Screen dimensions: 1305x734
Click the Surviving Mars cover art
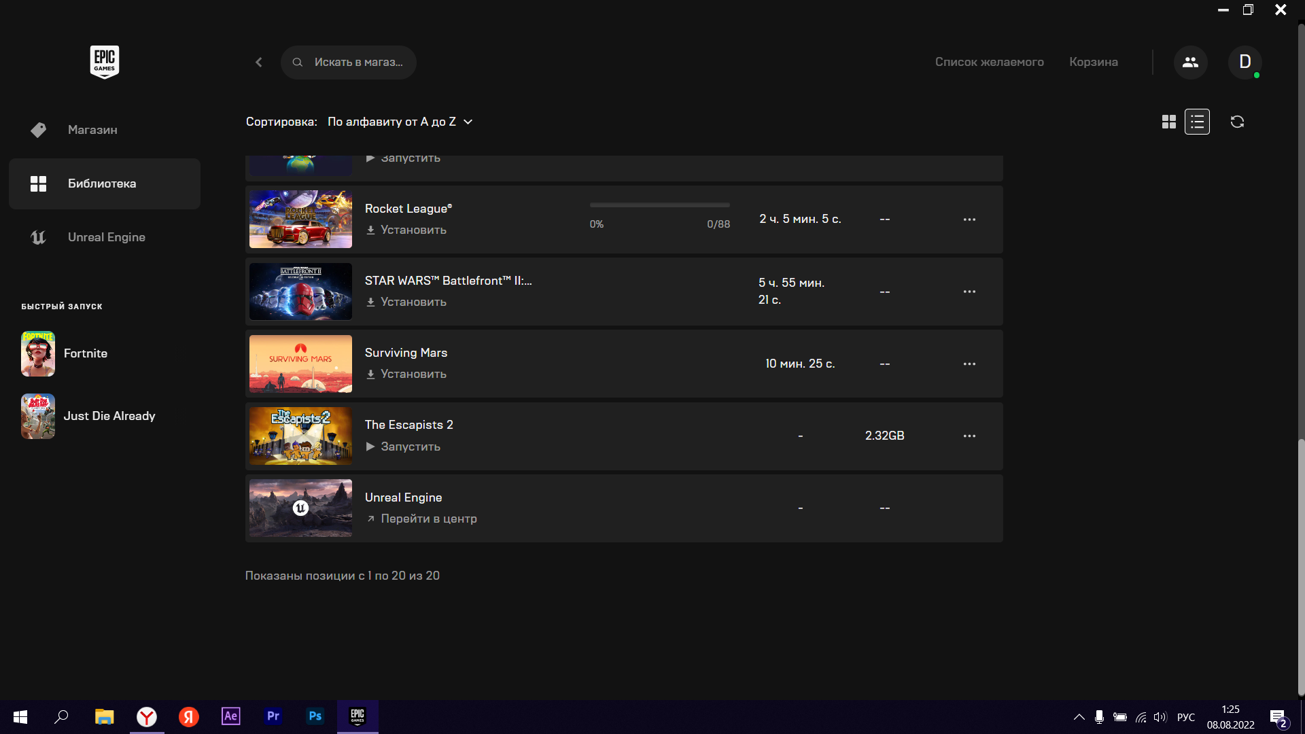pos(300,364)
